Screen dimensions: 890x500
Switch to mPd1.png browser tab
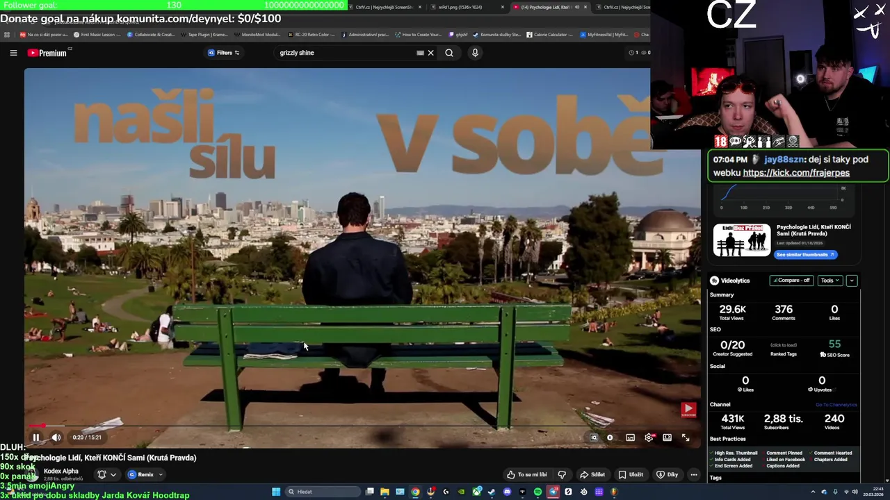pyautogui.click(x=464, y=7)
